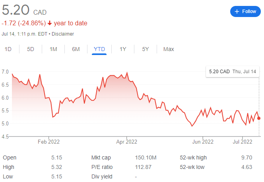Click the High value 5.32
Image resolution: width=264 pixels, height=182 pixels.
56,167
